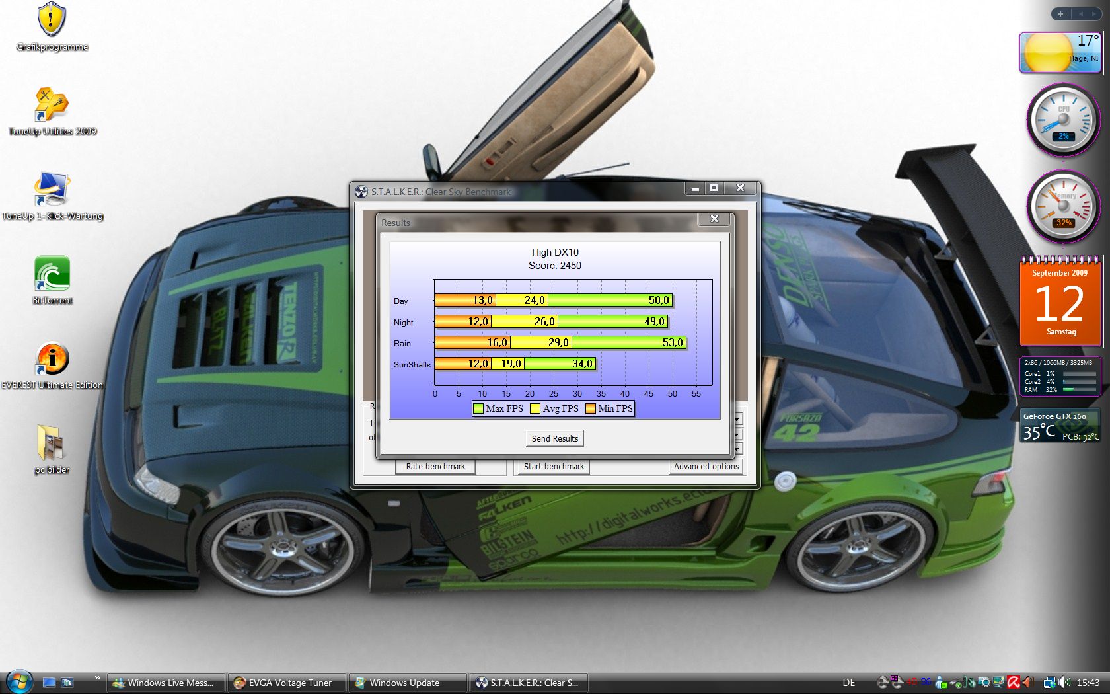Click the Night avg FPS bar 26,0
This screenshot has width=1110, height=694.
coord(525,321)
